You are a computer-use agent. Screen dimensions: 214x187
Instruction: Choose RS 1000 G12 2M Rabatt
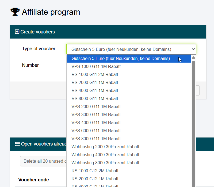(95, 171)
